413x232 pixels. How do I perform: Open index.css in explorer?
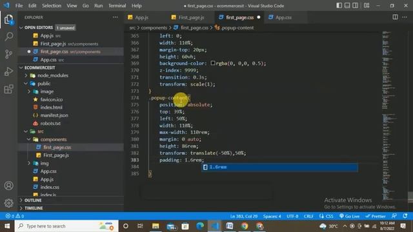point(50,187)
